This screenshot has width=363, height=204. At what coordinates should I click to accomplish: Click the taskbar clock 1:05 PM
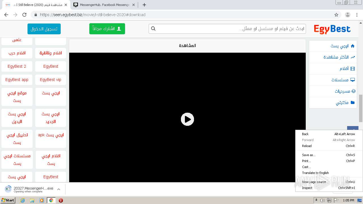[x=349, y=200]
